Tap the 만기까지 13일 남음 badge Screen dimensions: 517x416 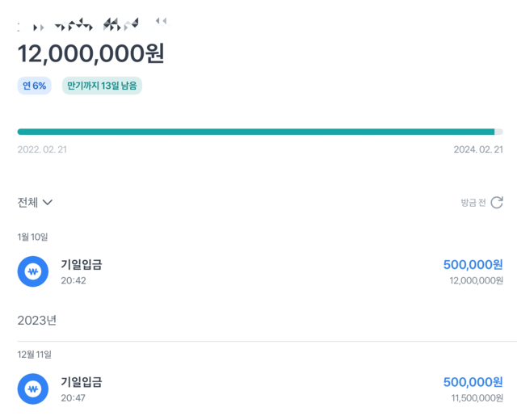[102, 86]
